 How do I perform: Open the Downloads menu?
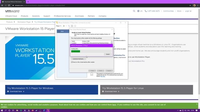(x=79, y=16)
